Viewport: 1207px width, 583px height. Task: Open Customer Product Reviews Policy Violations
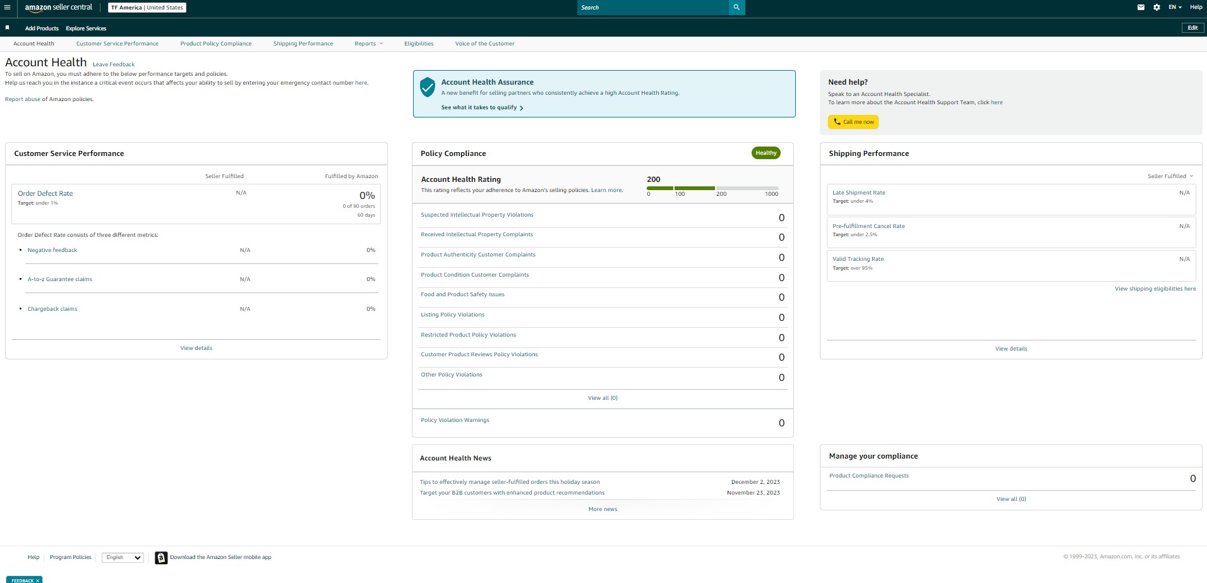pos(479,354)
